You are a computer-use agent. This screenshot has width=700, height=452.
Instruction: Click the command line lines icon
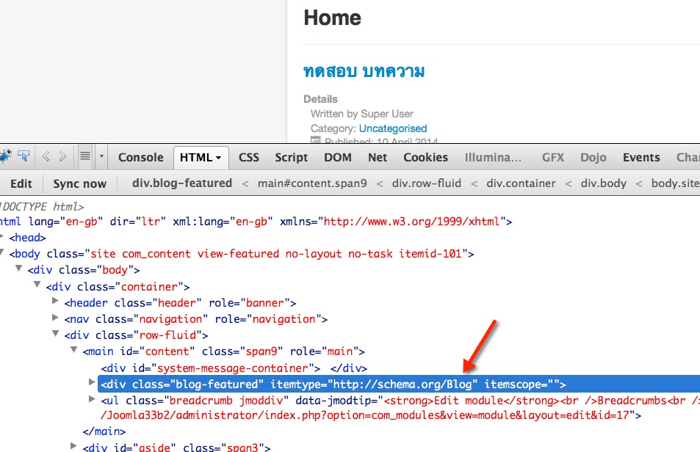pos(85,156)
